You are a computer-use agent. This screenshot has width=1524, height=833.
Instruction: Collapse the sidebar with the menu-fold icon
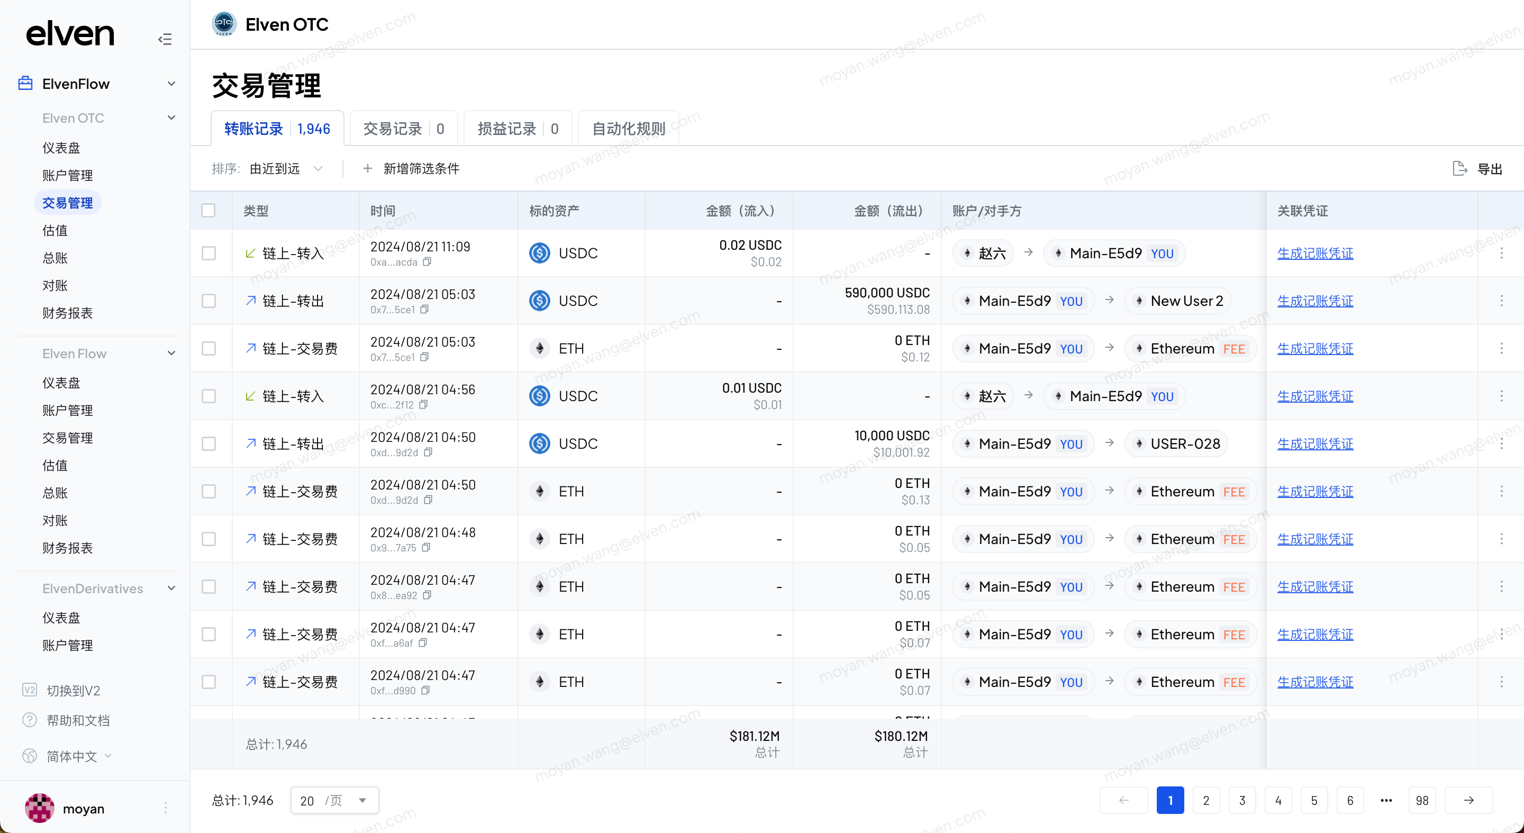pyautogui.click(x=165, y=39)
